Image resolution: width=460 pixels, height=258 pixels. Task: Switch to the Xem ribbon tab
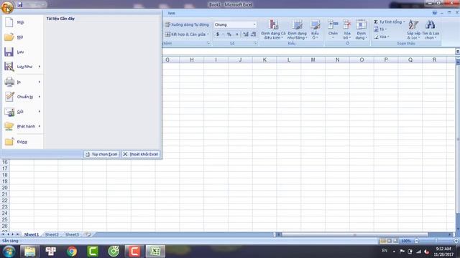coord(171,13)
